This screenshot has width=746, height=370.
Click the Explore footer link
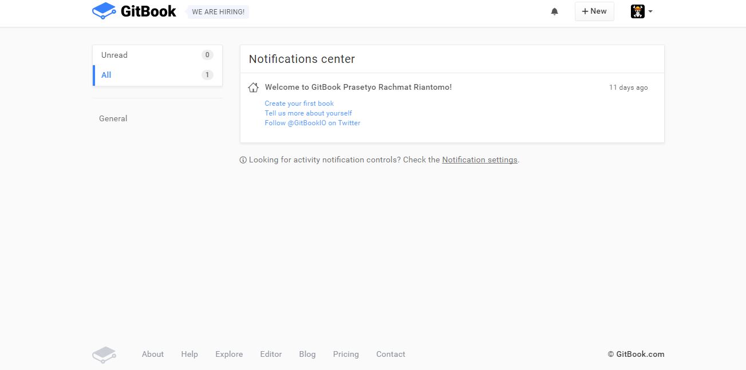point(229,355)
